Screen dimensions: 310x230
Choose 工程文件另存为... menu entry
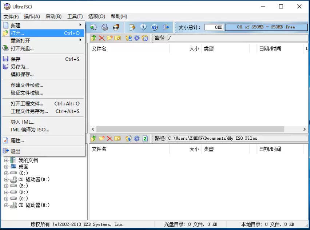click(x=43, y=111)
